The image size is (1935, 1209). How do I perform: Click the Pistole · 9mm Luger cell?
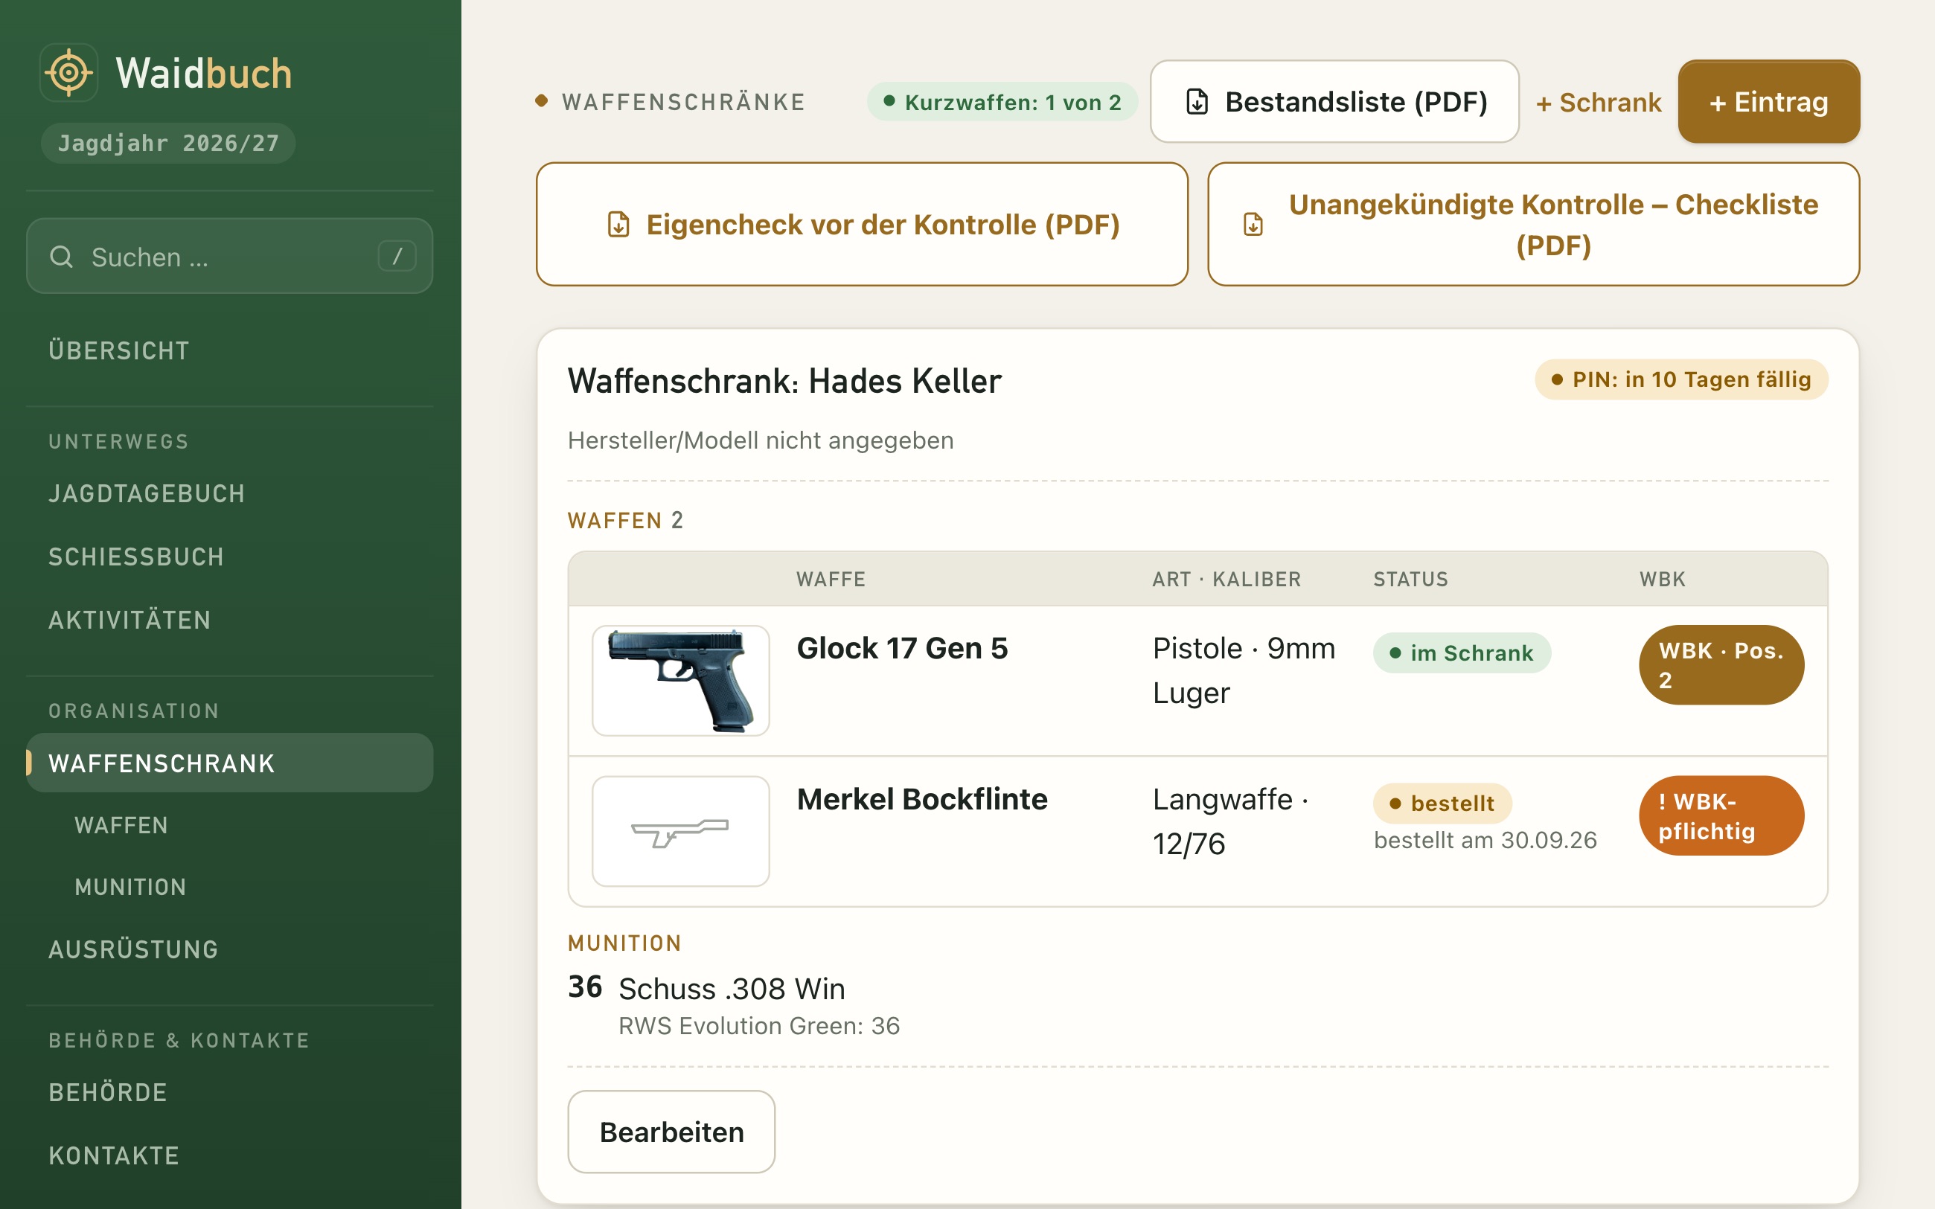coord(1244,671)
